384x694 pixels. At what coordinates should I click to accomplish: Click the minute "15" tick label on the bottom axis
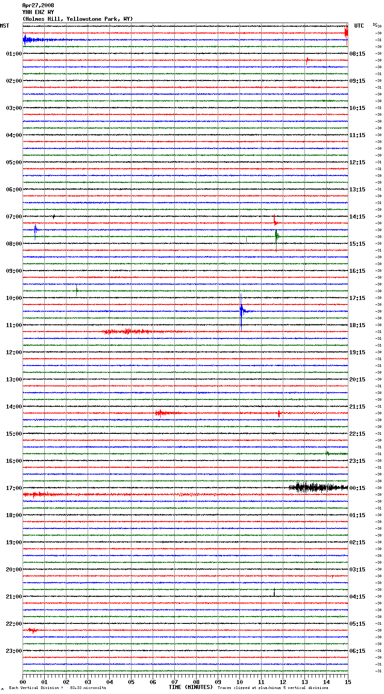coord(348,682)
